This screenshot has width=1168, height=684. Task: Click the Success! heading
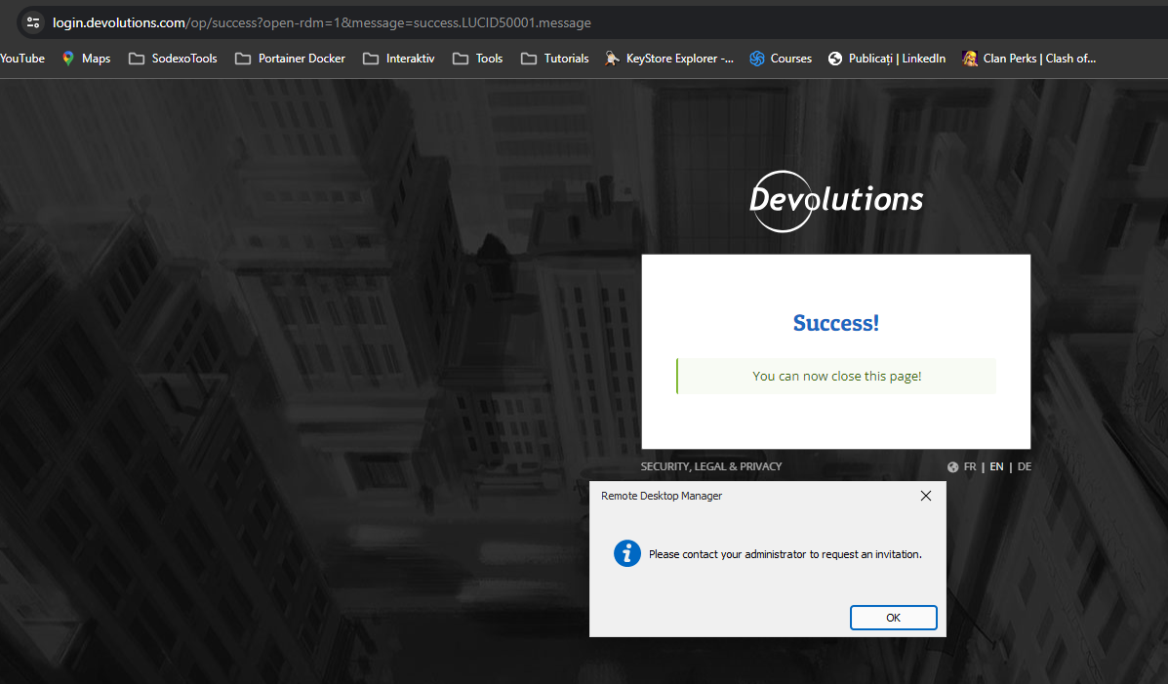coord(836,323)
